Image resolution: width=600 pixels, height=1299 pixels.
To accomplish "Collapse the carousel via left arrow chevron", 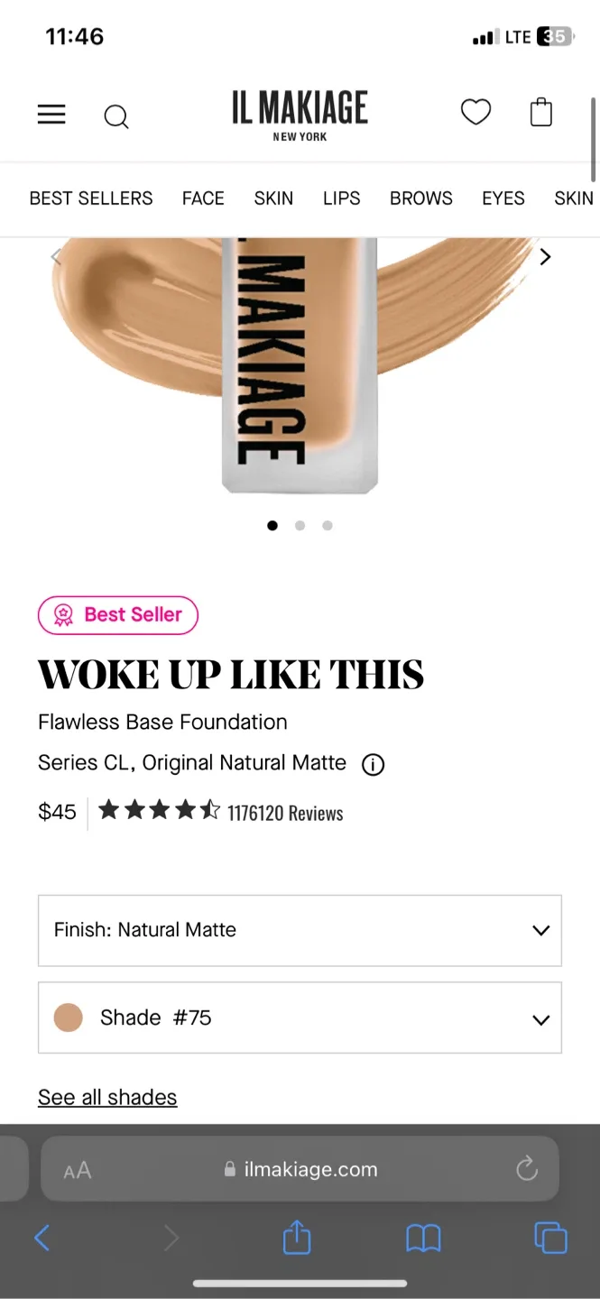I will click(56, 257).
